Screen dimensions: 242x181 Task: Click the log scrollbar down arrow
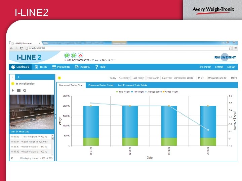coord(53,154)
